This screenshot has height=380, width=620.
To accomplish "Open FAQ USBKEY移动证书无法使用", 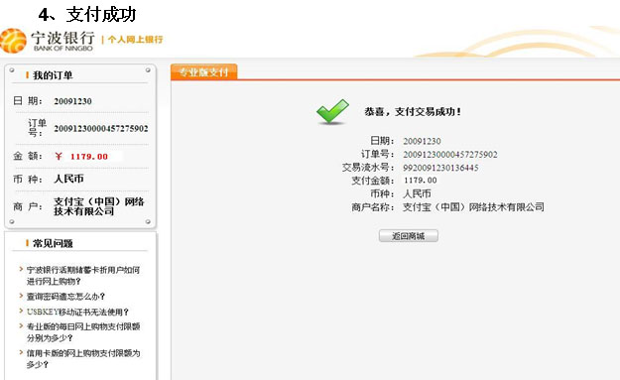I will 77,312.
